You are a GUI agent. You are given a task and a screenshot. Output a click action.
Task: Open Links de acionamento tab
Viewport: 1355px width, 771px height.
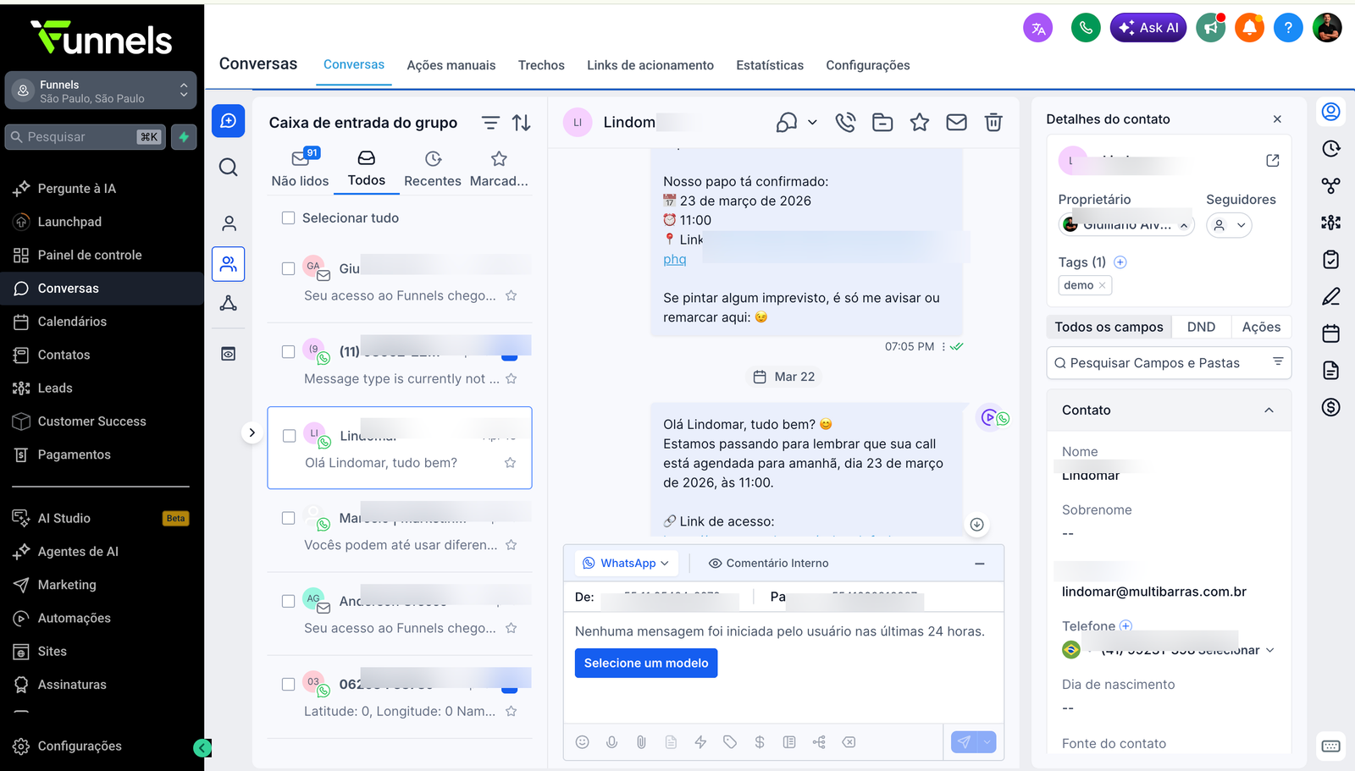[x=650, y=65]
